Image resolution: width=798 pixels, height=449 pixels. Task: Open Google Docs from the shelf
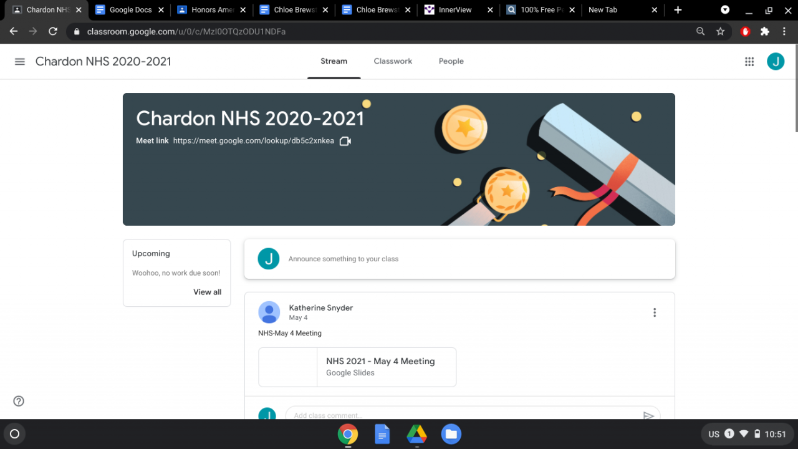tap(382, 434)
